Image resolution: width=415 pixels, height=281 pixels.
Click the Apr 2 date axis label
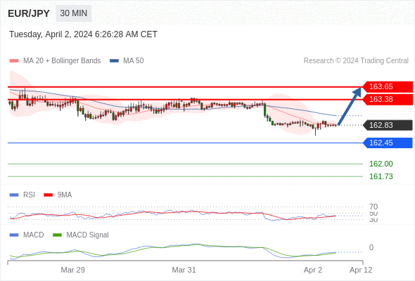tap(313, 270)
